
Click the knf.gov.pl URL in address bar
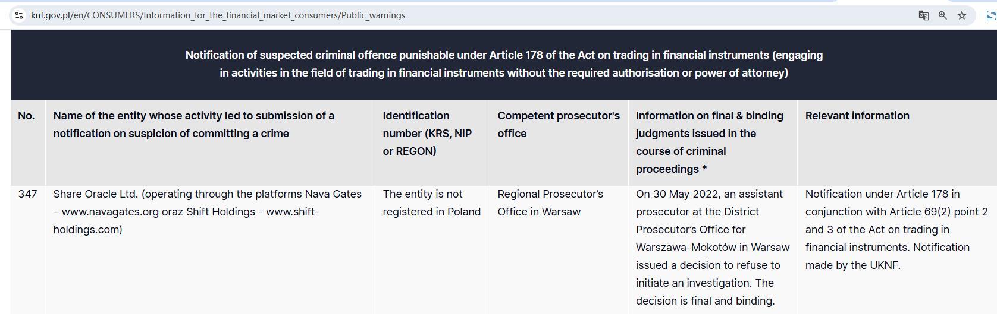point(218,15)
